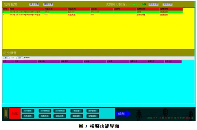Image resolution: width=197 pixels, height=130 pixels.
Task: Click the 时间 column header in real-time alarms
Action: (x=26, y=9)
